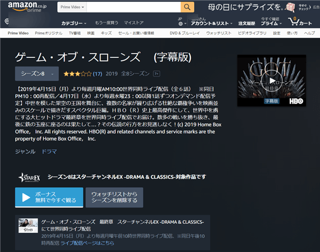The height and width of the screenshot is (252, 320).
Task: Expand the カテゴリー dropdown
Action: (x=74, y=23)
